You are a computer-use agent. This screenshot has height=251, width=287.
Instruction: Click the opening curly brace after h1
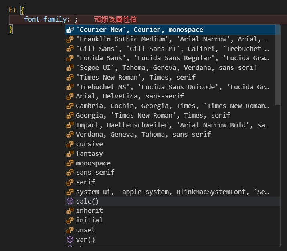click(22, 10)
